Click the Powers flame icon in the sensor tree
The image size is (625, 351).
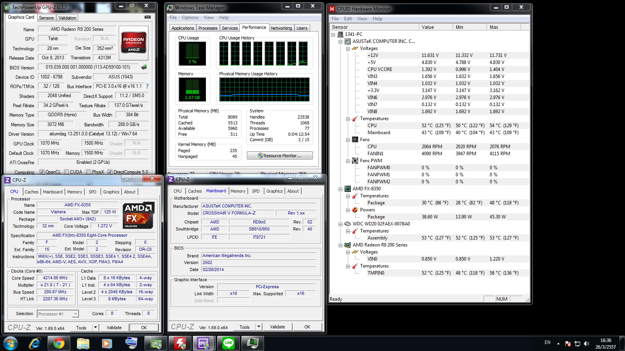click(x=355, y=210)
